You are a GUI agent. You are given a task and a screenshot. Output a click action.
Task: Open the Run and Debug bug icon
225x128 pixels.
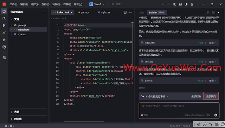pyautogui.click(x=4, y=40)
